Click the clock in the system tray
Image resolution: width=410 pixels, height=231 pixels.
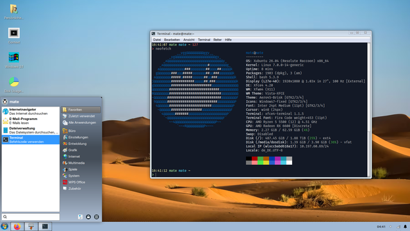click(x=381, y=227)
